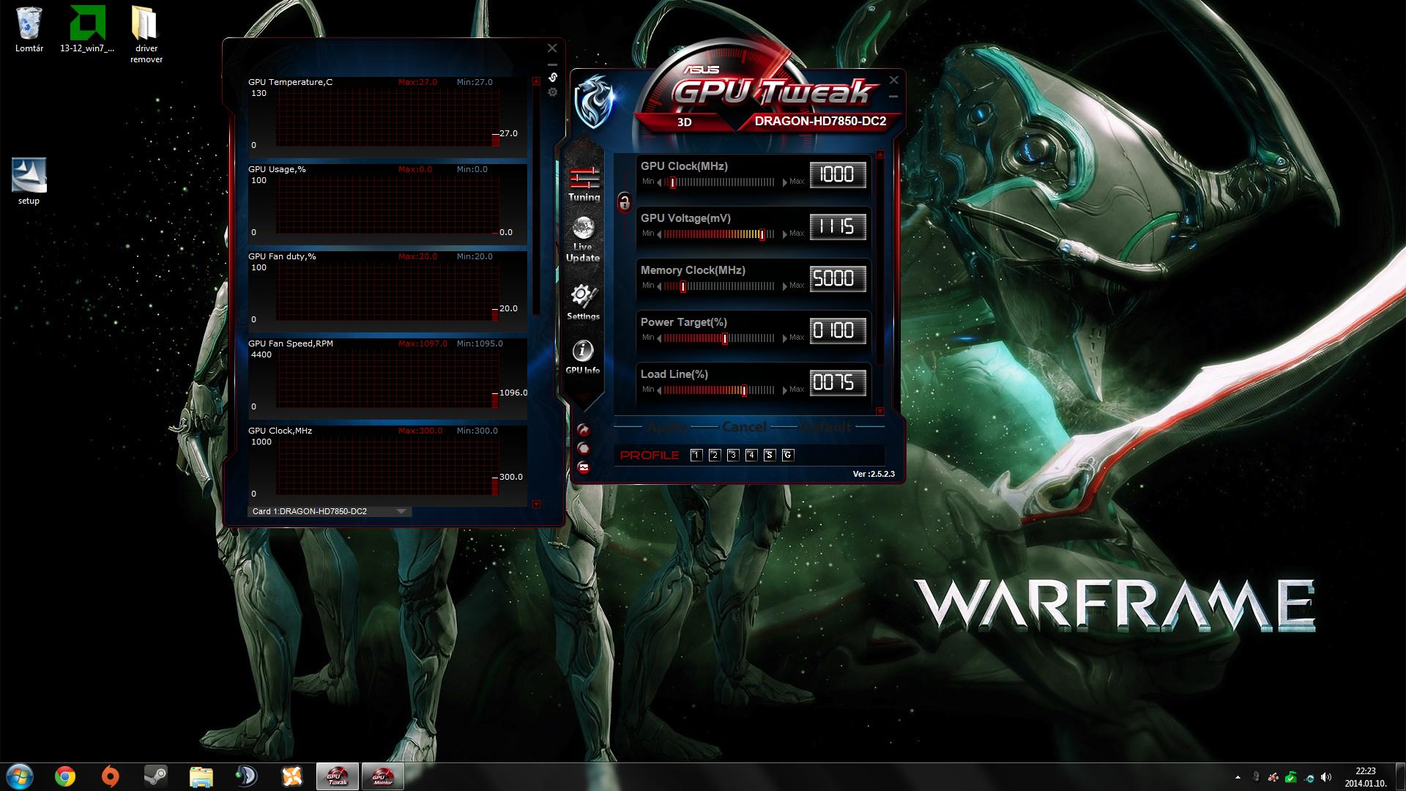Toggle the clock/voltage link lock icon

click(624, 203)
